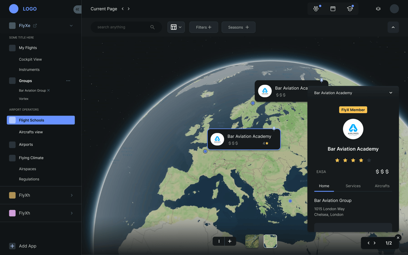
Task: Select the Vortex group
Action: pyautogui.click(x=24, y=99)
